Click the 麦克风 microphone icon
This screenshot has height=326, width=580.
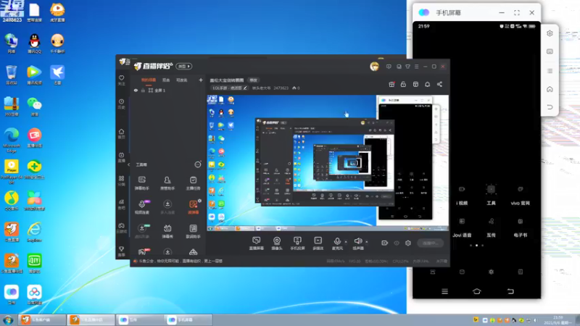coord(337,241)
